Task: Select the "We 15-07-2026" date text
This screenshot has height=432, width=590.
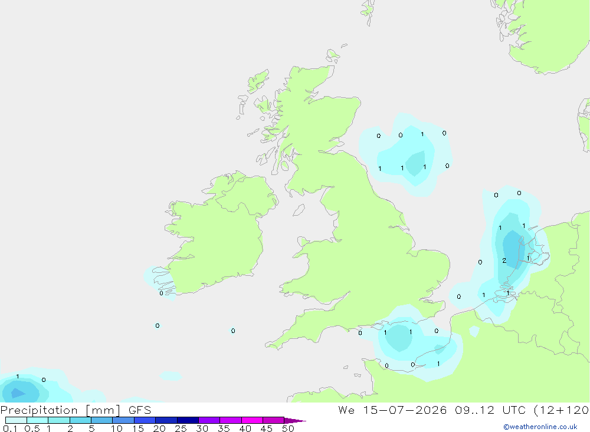Action: (392, 410)
